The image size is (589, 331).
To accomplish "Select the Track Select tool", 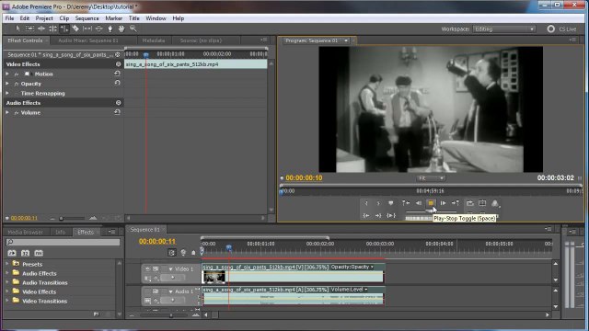I will [x=29, y=29].
